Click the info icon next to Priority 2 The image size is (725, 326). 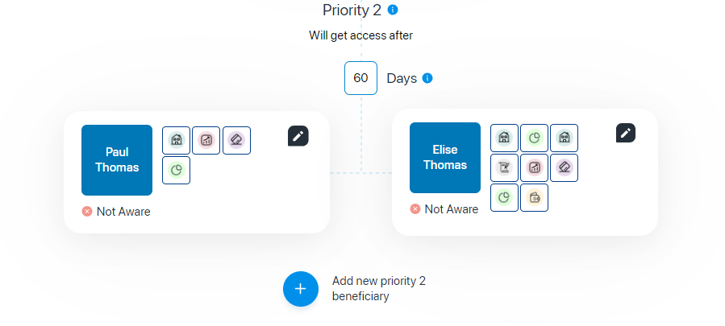[x=393, y=10]
